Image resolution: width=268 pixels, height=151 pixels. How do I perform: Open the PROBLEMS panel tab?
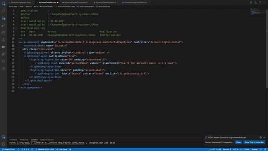(24, 140)
